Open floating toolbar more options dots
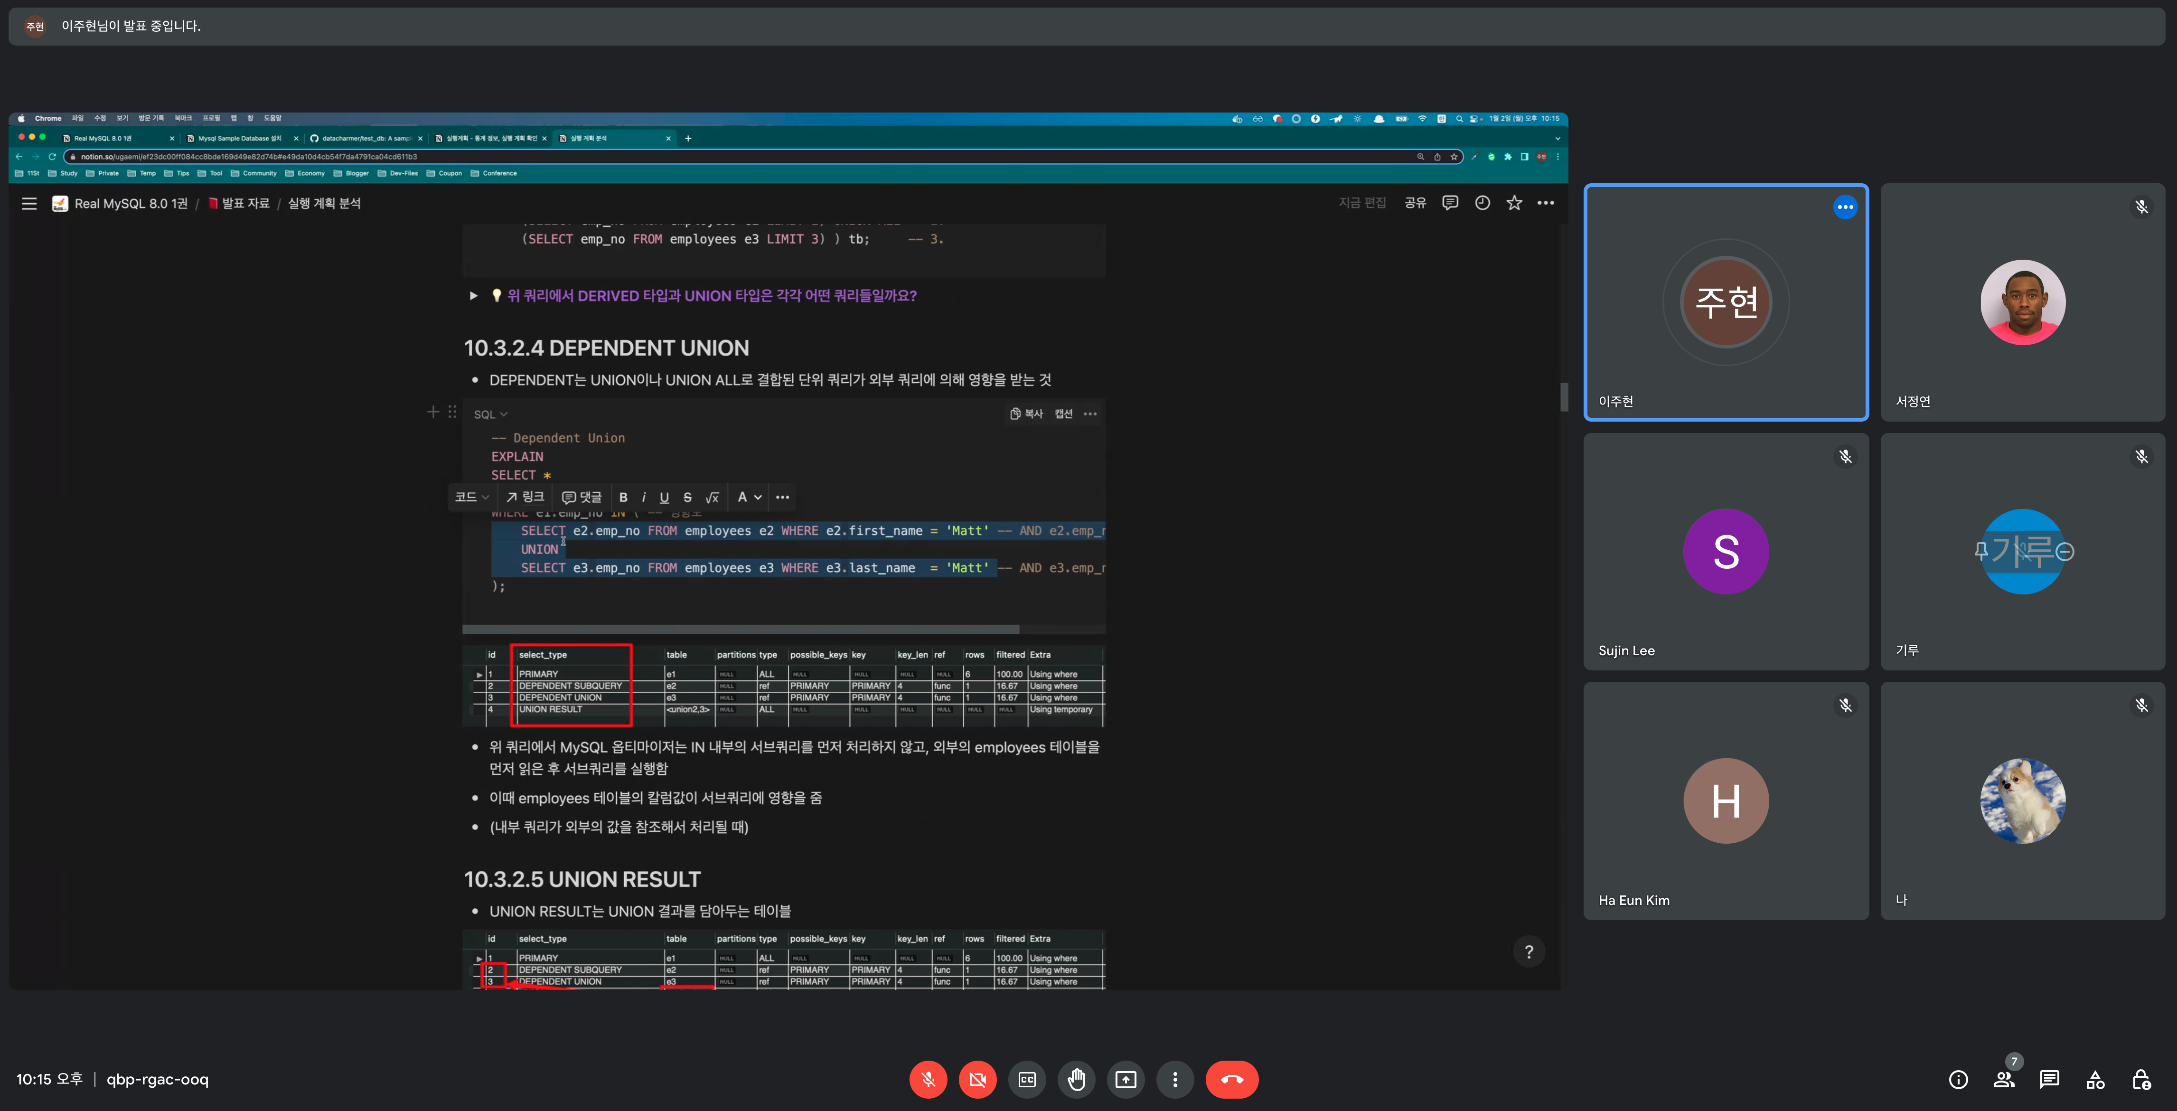 pyautogui.click(x=783, y=497)
